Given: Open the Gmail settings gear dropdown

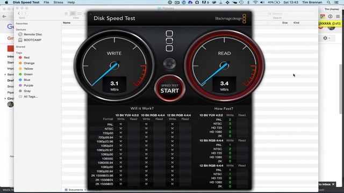Looking at the screenshot, I should pyautogui.click(x=326, y=38).
